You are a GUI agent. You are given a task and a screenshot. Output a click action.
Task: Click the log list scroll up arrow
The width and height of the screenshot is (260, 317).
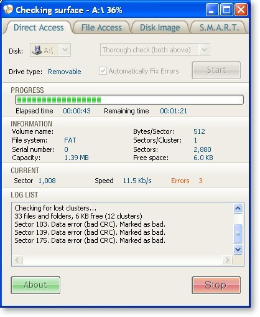click(x=238, y=208)
